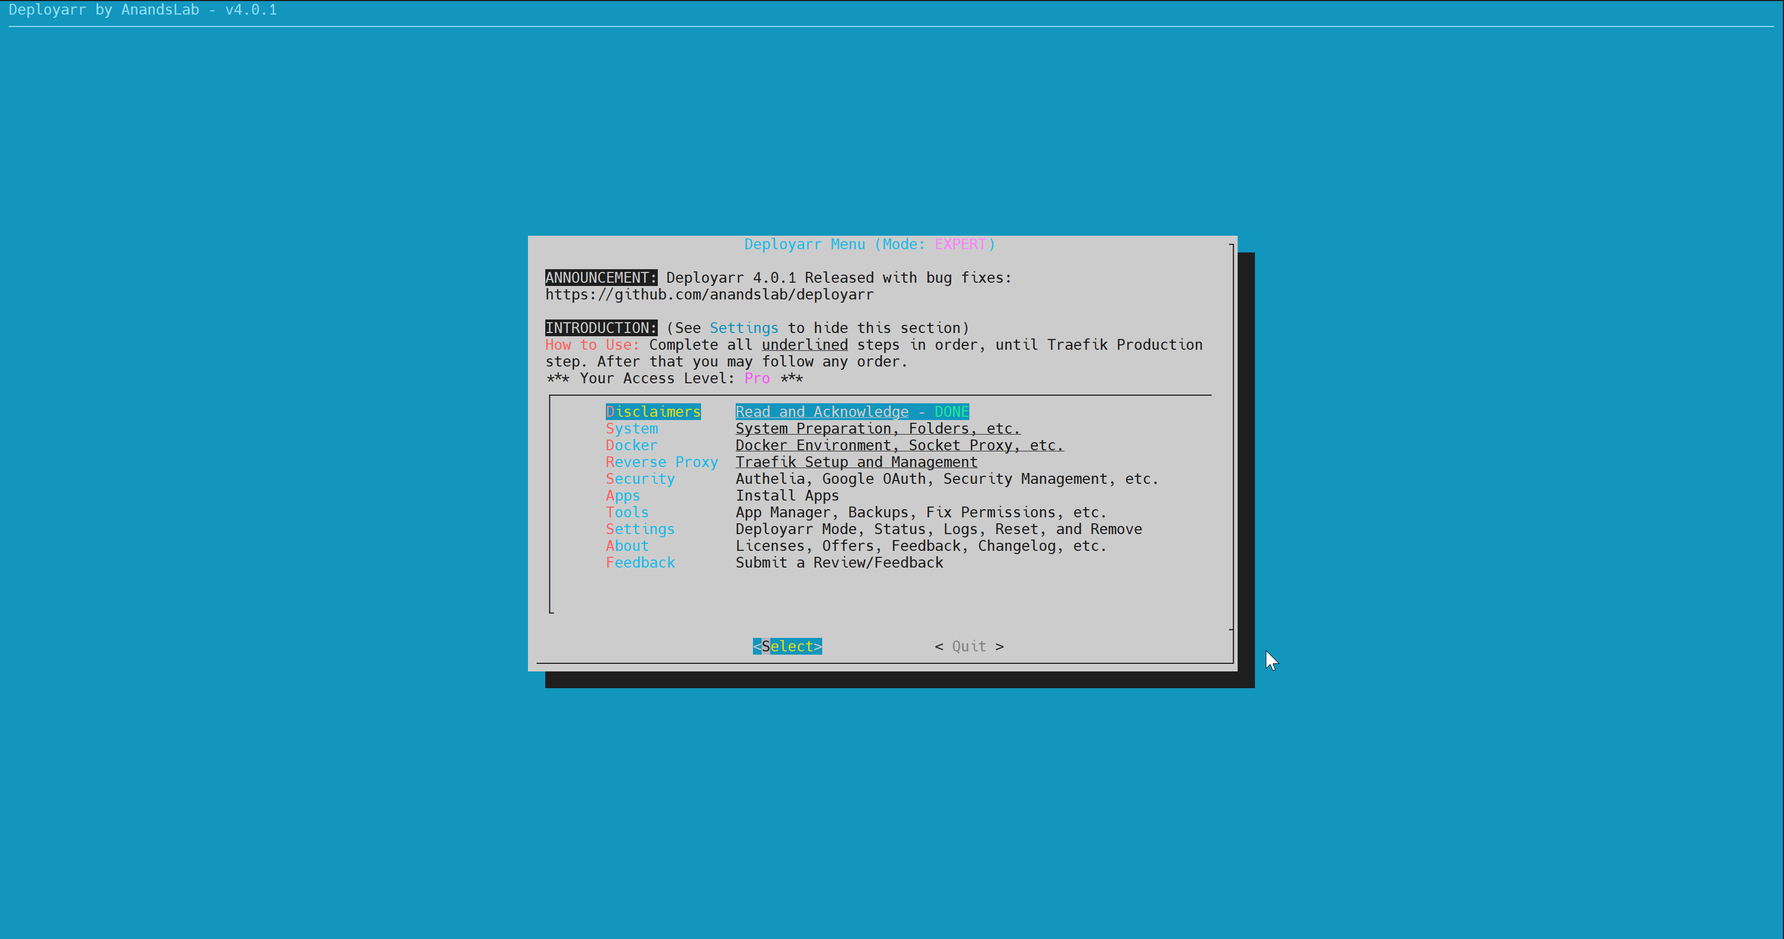This screenshot has width=1784, height=939.
Task: Open the System menu item
Action: coord(631,428)
